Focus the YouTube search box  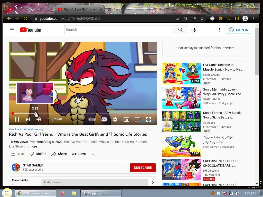click(x=119, y=30)
